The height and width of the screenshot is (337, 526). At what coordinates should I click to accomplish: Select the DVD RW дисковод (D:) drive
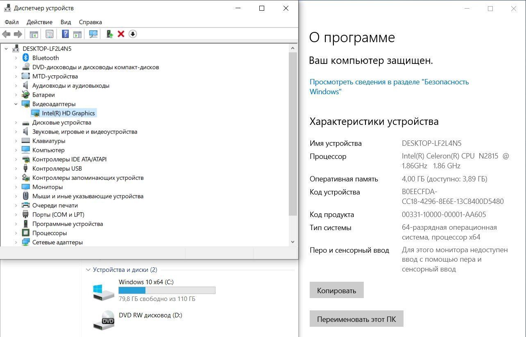point(150,315)
